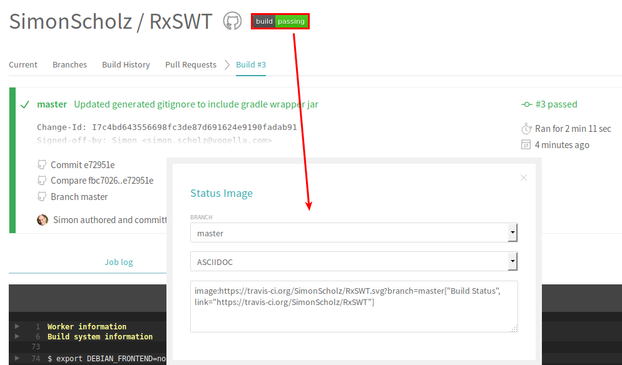622x365 pixels.
Task: Click the GitHub icon next to Compare
Action: 42,181
